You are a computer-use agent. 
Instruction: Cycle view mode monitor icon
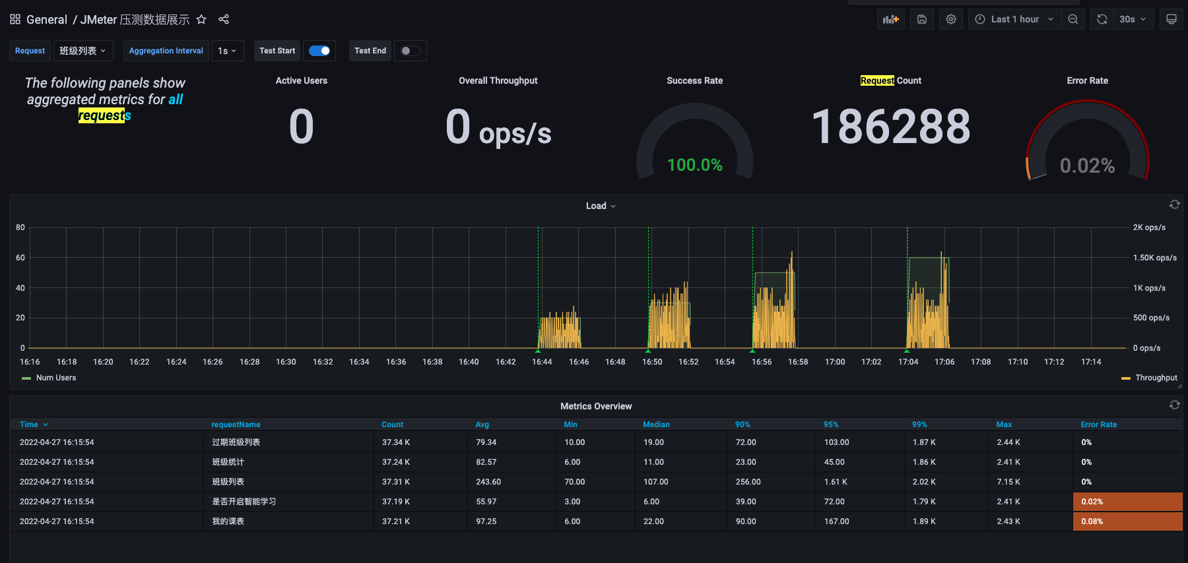tap(1171, 19)
